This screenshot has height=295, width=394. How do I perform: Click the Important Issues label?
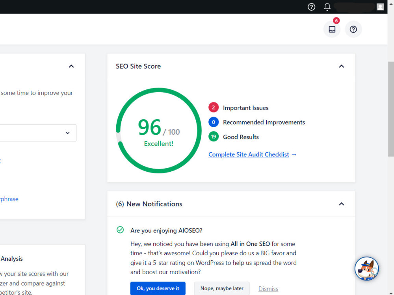(x=245, y=108)
